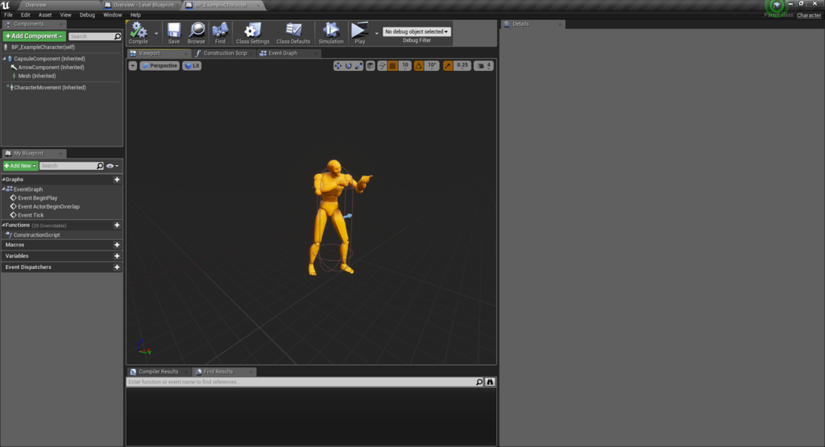Toggle rotation snapping
Screen dimensions: 825x447
tap(419, 66)
